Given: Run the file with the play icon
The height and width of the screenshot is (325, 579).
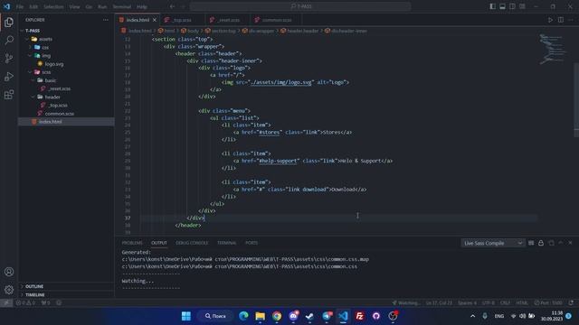Looking at the screenshot, I should click(550, 20).
